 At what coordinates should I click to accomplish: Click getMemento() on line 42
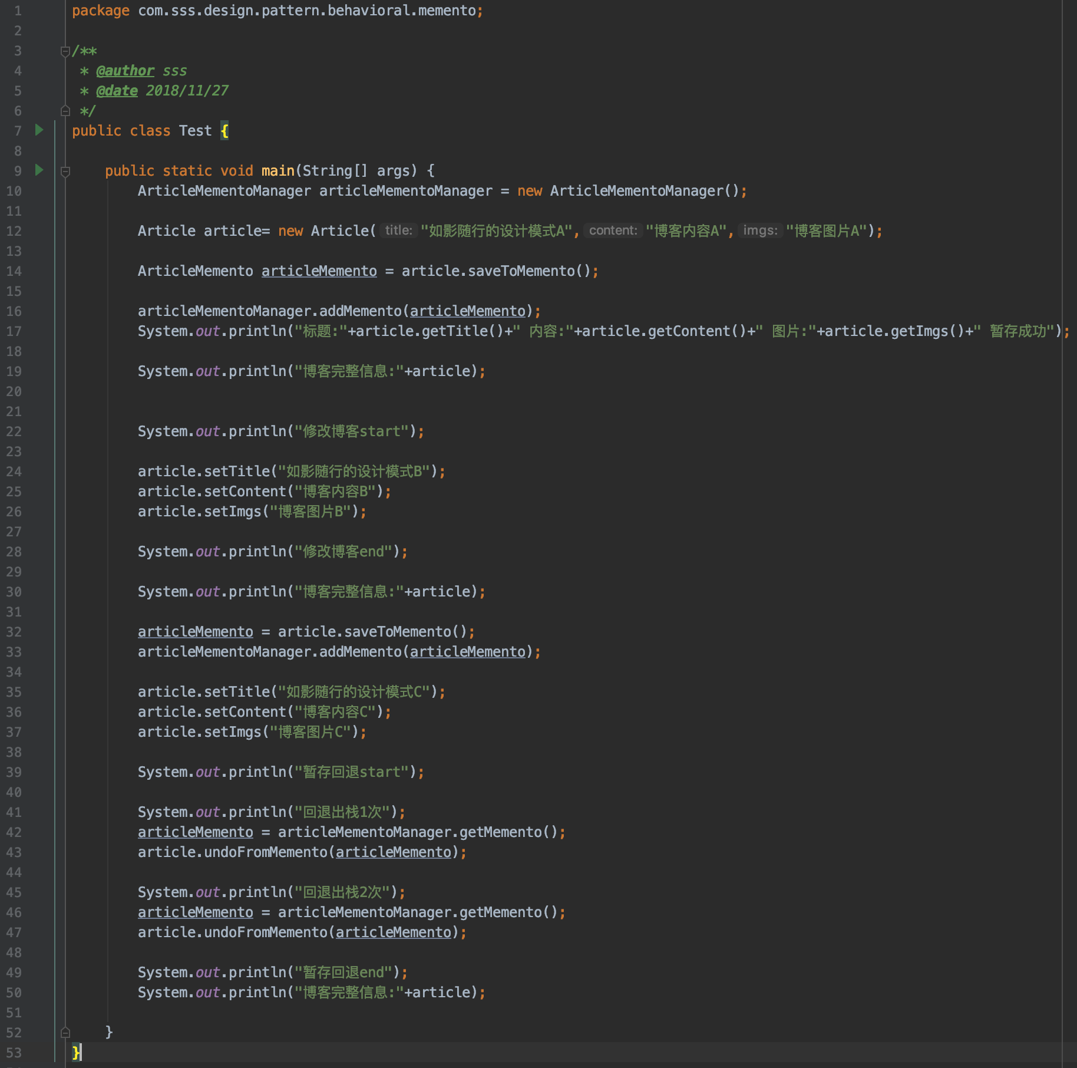click(x=508, y=832)
